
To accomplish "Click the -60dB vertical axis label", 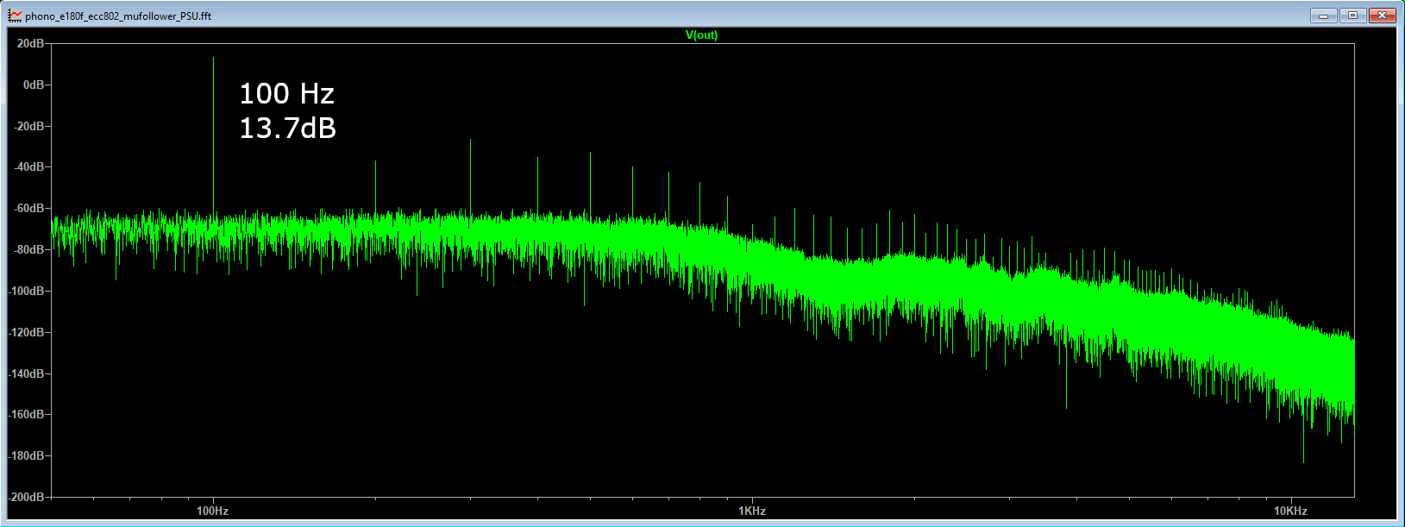I will coord(28,208).
